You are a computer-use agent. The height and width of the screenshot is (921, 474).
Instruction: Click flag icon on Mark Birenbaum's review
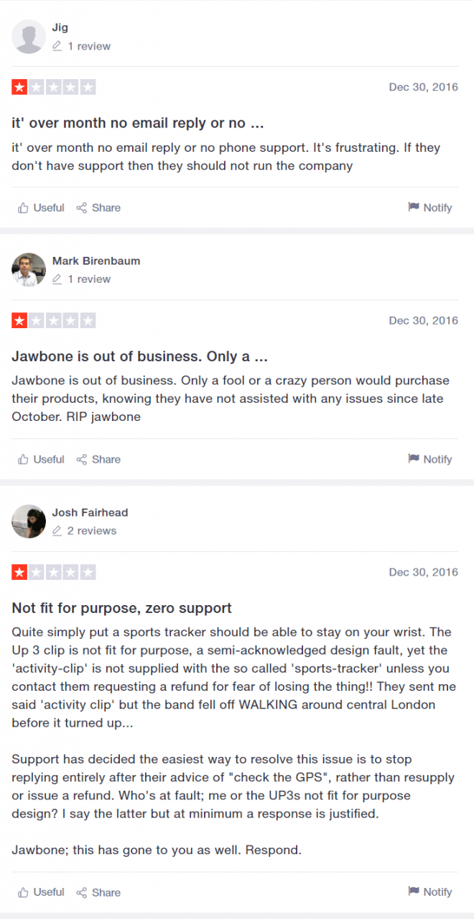pos(414,458)
